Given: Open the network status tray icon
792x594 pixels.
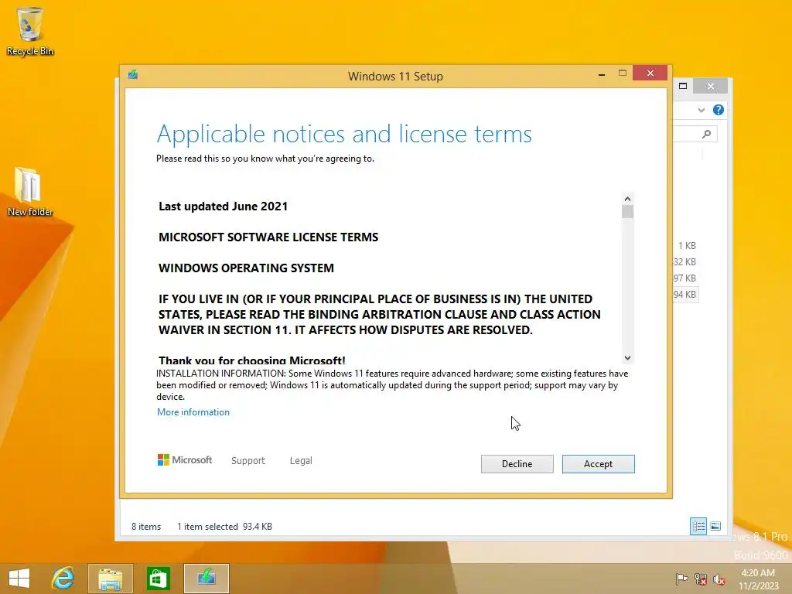Looking at the screenshot, I should click(701, 579).
